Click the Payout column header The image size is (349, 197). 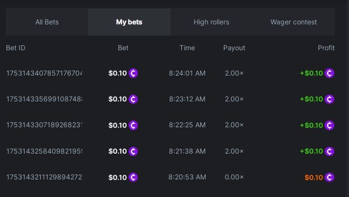(234, 48)
